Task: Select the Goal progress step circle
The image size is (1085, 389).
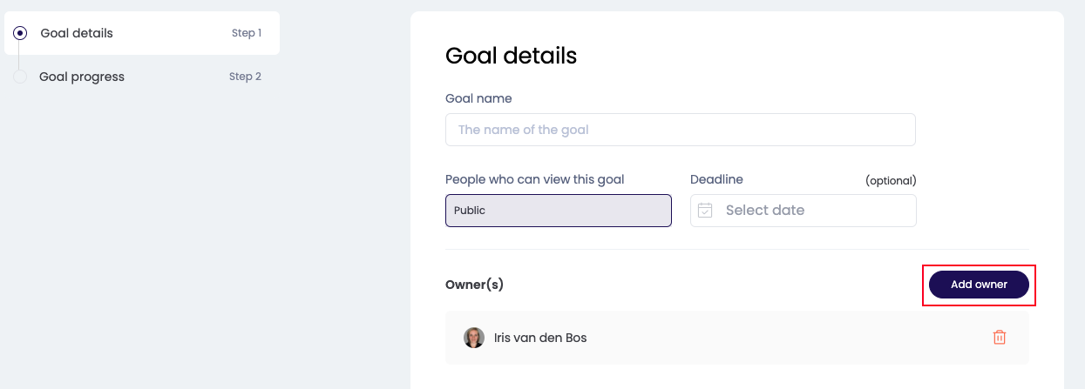Action: pyautogui.click(x=19, y=77)
